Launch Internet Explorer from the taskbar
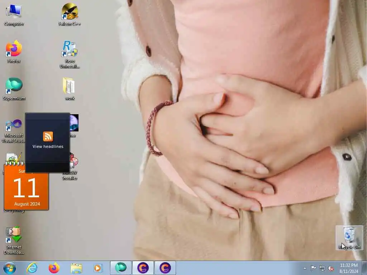The height and width of the screenshot is (275, 367). point(32,268)
